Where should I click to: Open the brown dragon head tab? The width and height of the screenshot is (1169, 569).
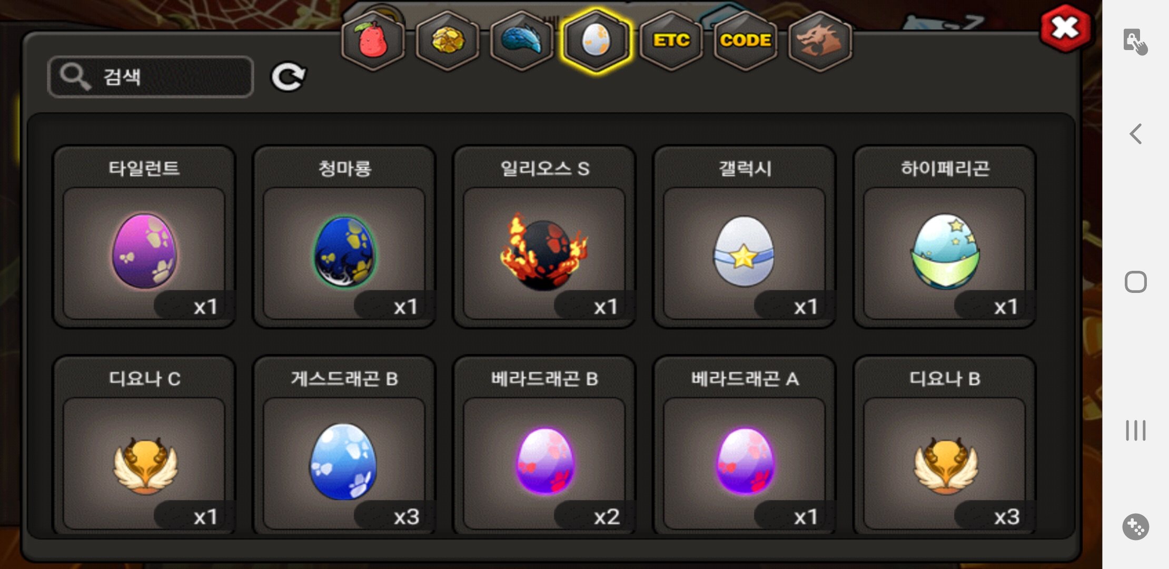click(x=820, y=41)
